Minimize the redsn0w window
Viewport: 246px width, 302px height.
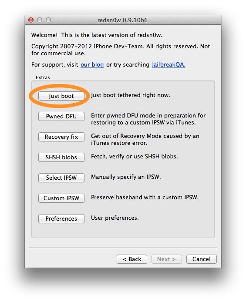click(x=40, y=20)
